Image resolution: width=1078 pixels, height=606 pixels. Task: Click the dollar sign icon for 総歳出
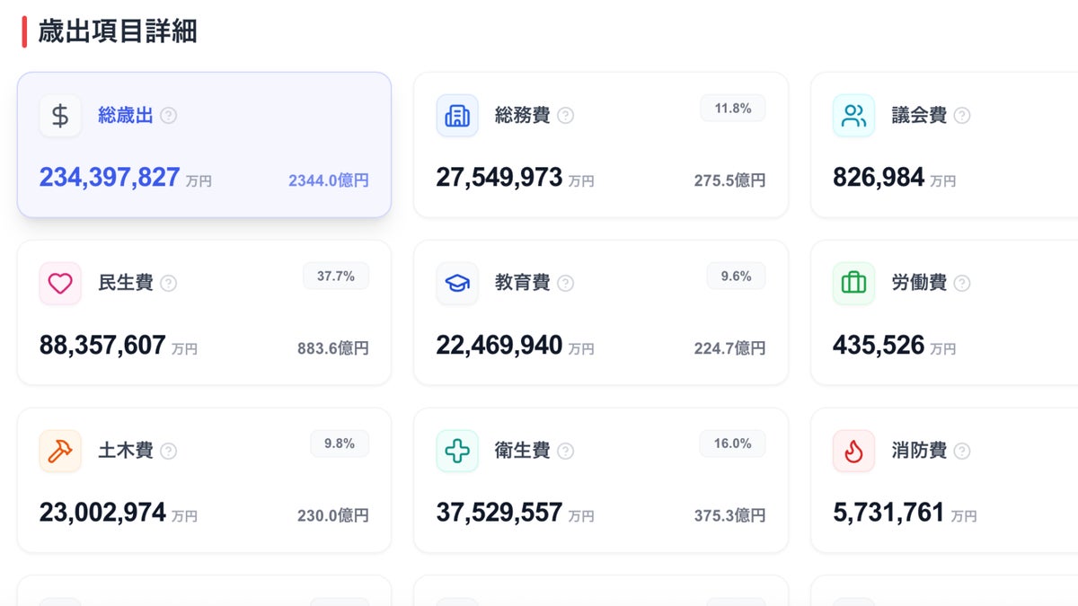[60, 116]
